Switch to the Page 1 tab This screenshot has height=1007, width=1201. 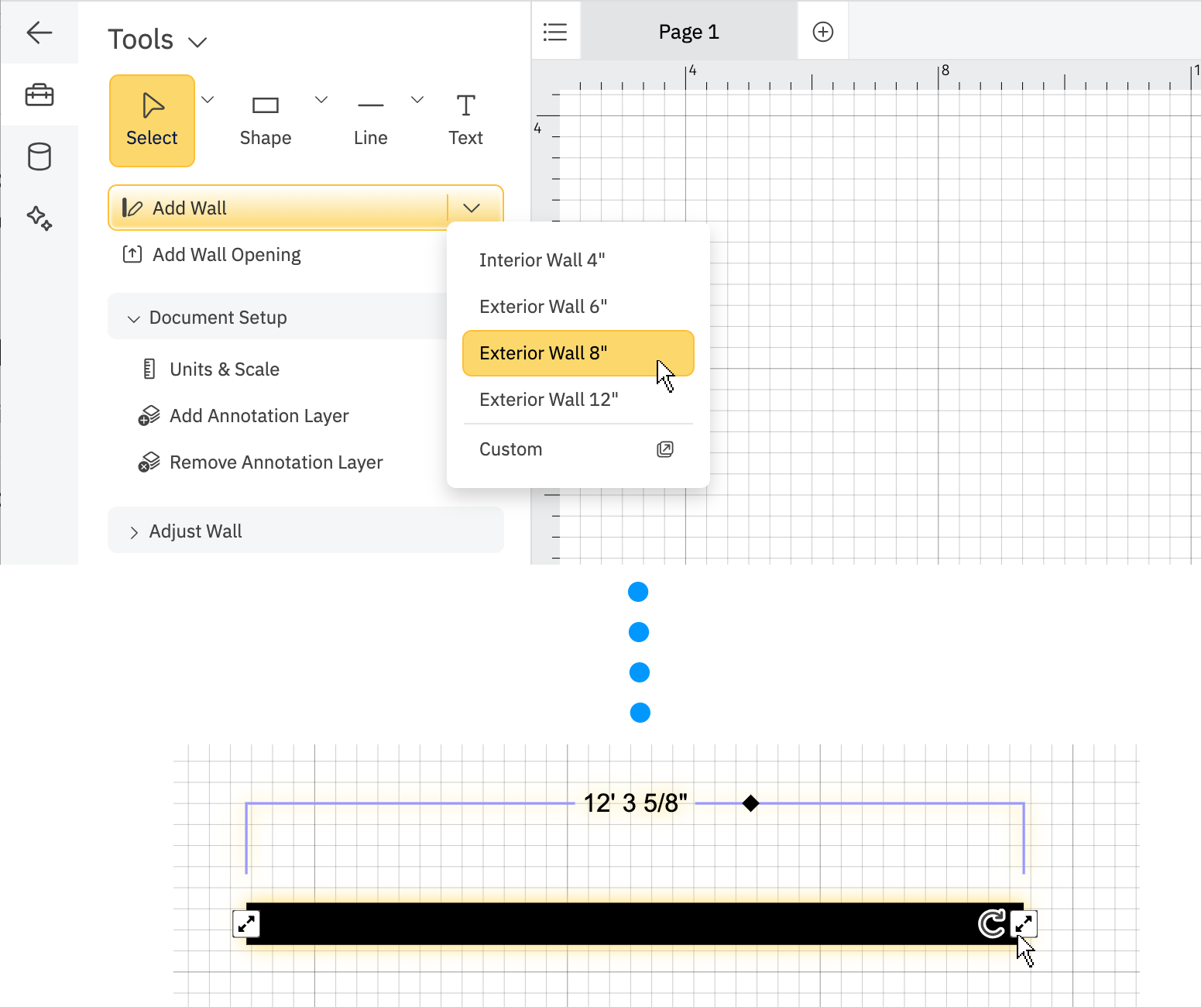point(688,32)
